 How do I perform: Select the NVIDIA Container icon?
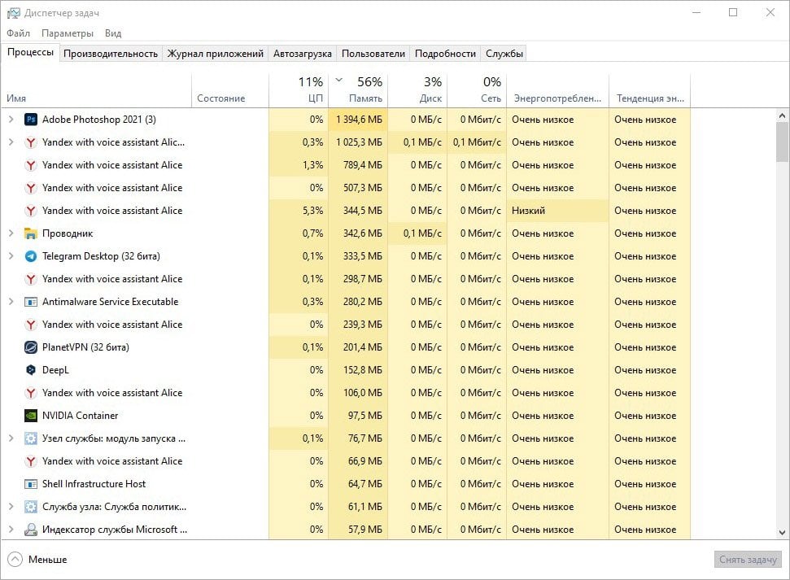click(31, 416)
